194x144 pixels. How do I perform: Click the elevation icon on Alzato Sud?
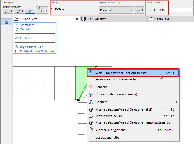coord(151,19)
